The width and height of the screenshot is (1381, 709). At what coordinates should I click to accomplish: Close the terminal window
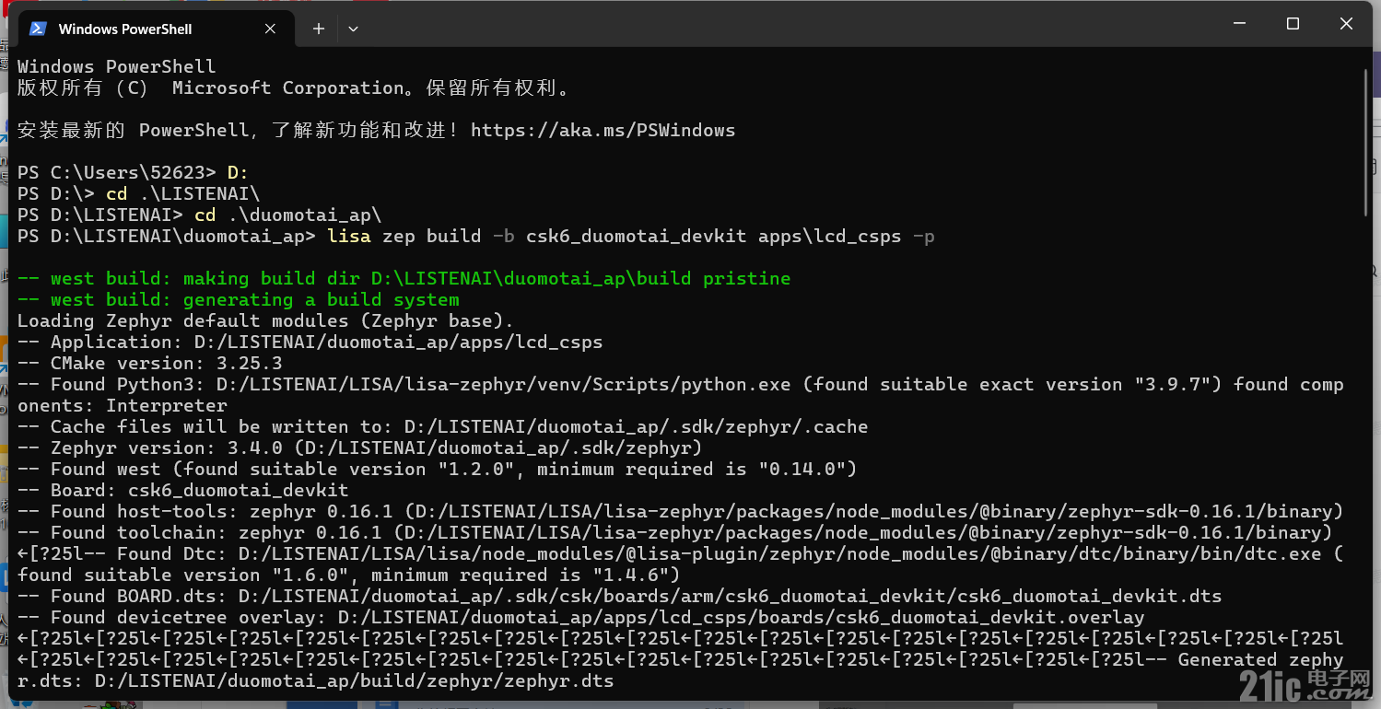coord(1346,24)
